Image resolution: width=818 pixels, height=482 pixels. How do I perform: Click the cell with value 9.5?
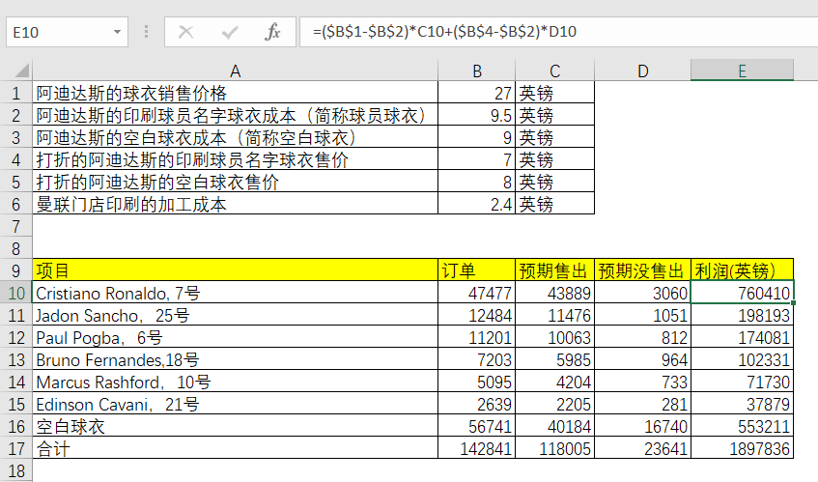pyautogui.click(x=476, y=115)
